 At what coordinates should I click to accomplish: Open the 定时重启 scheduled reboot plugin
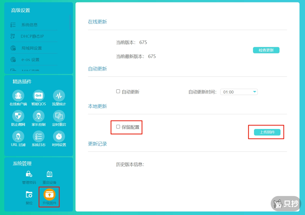tap(59, 118)
